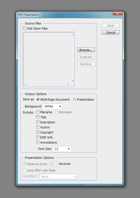The width and height of the screenshot is (140, 198).
Task: Check the Annotations option
Action: [x=38, y=142]
